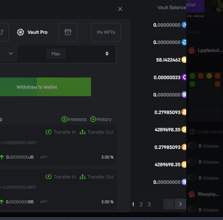Click Transfer Out for the JB row
The height and width of the screenshot is (220, 223).
pyautogui.click(x=97, y=132)
